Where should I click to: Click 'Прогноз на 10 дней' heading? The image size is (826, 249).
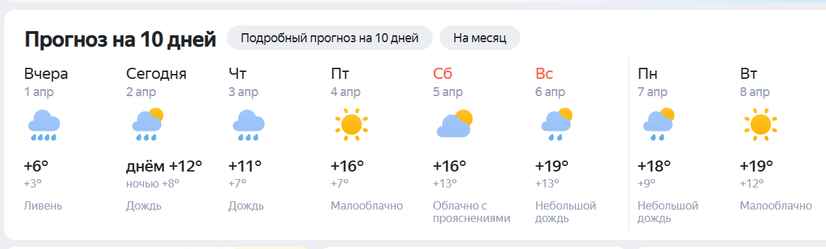121,39
